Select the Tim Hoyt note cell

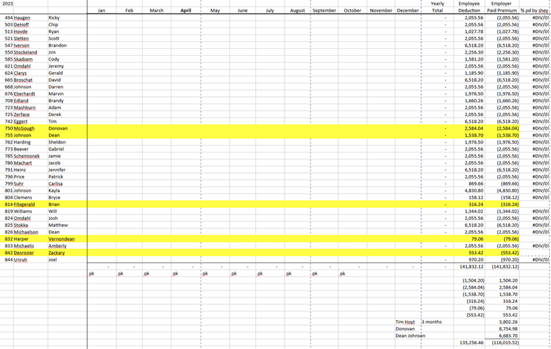click(406, 322)
